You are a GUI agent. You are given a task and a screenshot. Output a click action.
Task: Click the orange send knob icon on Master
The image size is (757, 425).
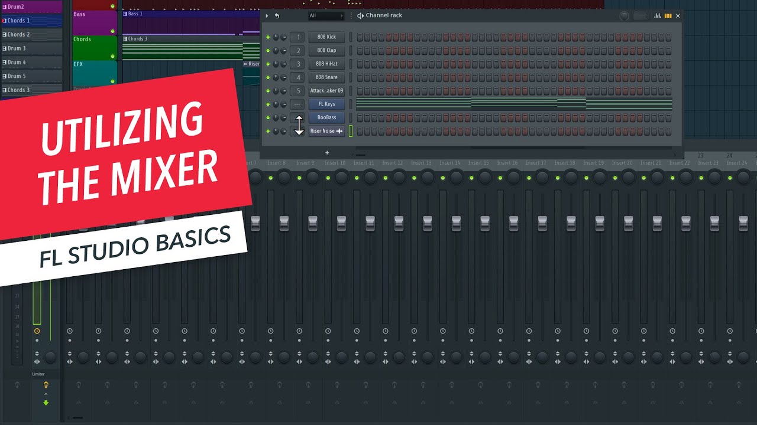coord(46,385)
